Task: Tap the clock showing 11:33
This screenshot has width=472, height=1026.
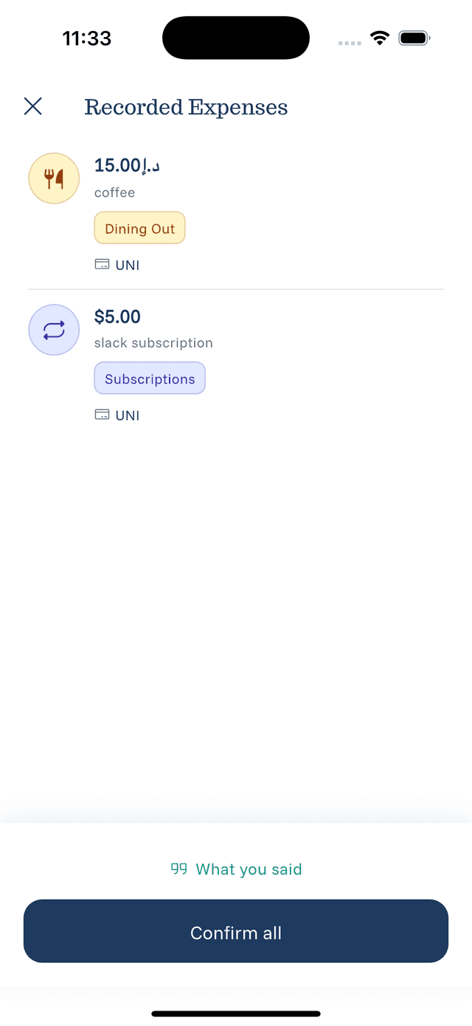Action: [86, 37]
